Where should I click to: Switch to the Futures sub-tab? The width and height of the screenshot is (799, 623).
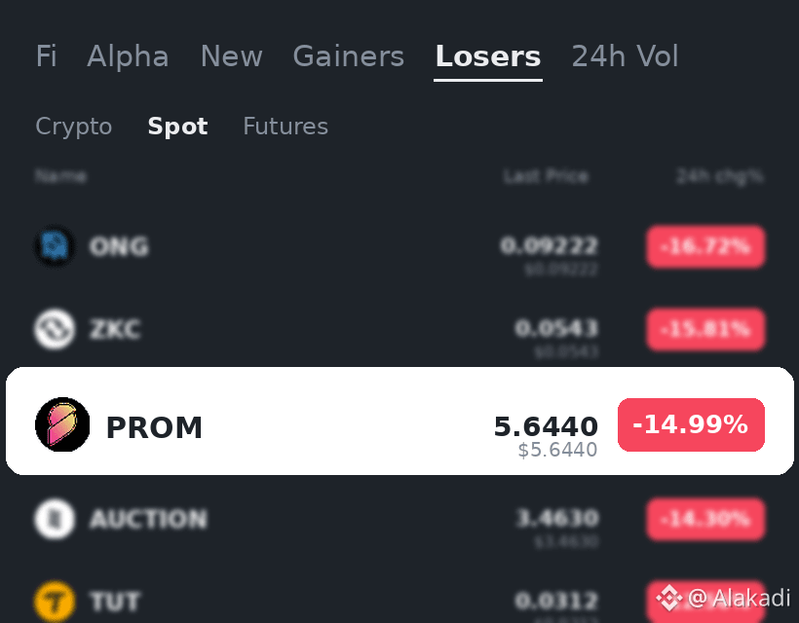pyautogui.click(x=285, y=127)
